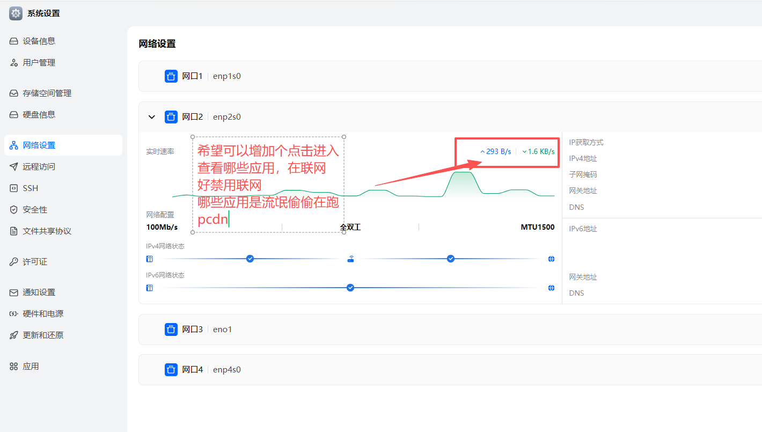
Task: Click 网关地址 label below 子网掩码
Action: click(583, 191)
